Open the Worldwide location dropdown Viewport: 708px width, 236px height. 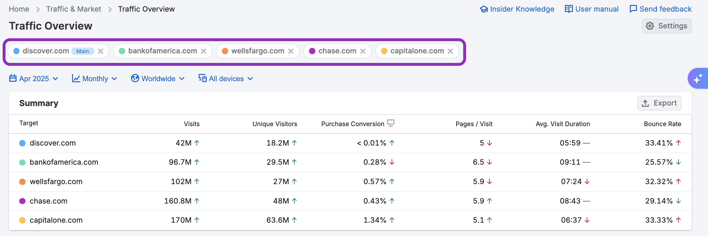(158, 79)
